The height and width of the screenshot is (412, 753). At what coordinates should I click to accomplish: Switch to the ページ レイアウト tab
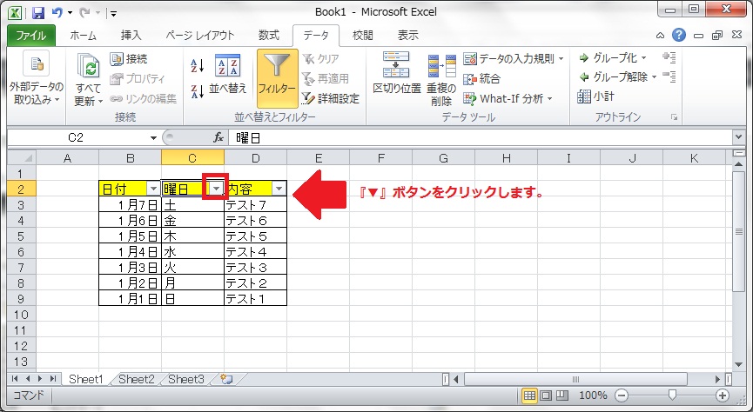(x=199, y=35)
